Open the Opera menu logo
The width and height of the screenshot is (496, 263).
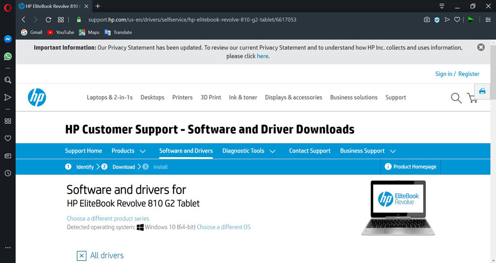click(x=7, y=7)
